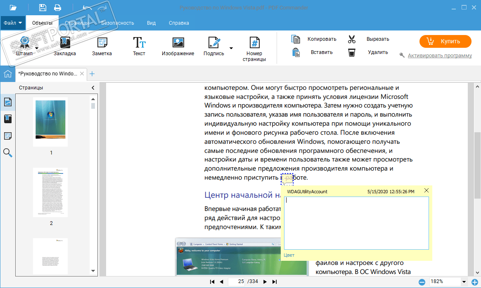Jump to the first page
The height and width of the screenshot is (288, 481).
[212, 281]
